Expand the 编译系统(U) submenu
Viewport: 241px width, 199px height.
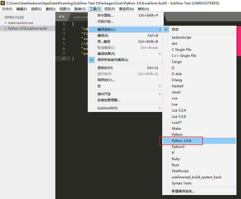point(125,30)
